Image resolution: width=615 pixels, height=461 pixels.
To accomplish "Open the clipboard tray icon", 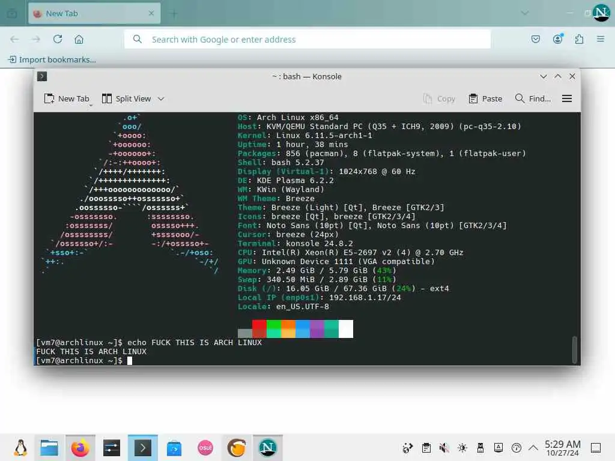I will (x=426, y=448).
